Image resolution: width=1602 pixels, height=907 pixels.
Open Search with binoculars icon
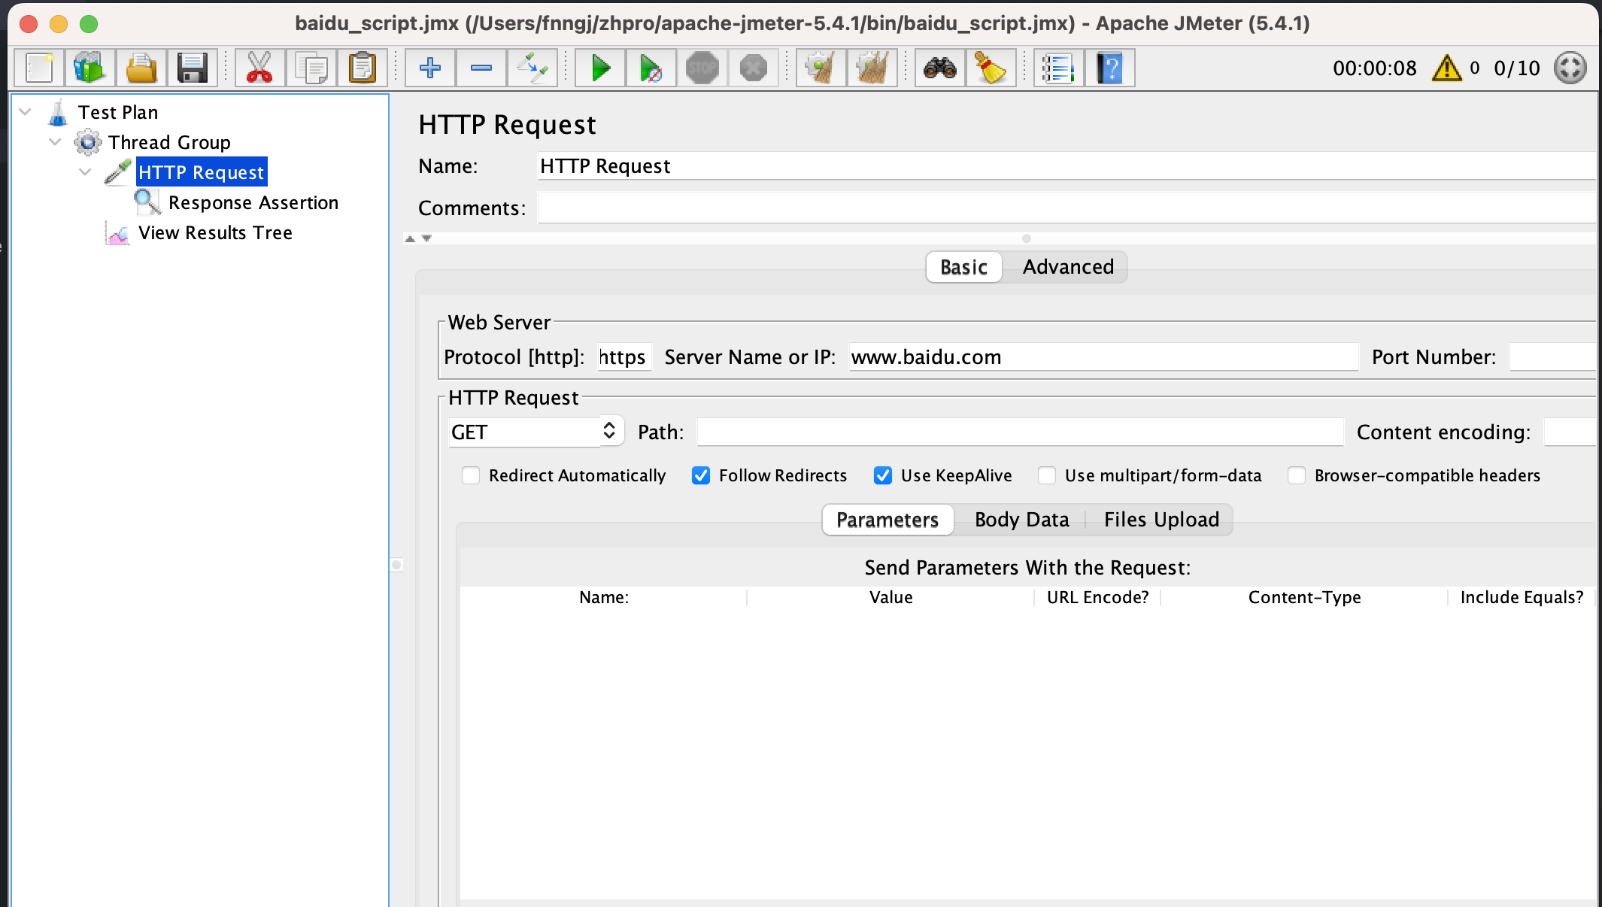click(x=940, y=68)
